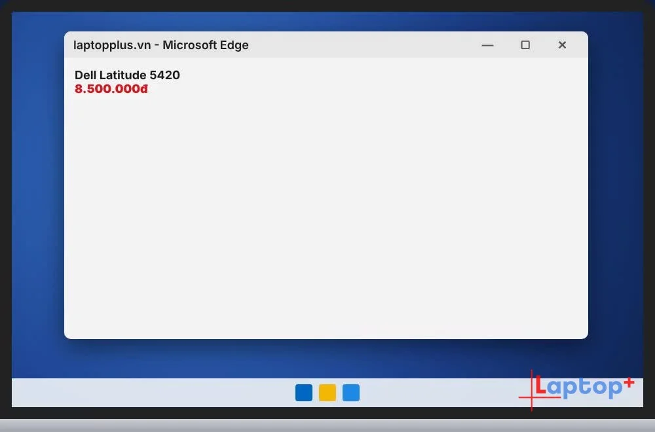Close the Microsoft Edge window

[562, 45]
